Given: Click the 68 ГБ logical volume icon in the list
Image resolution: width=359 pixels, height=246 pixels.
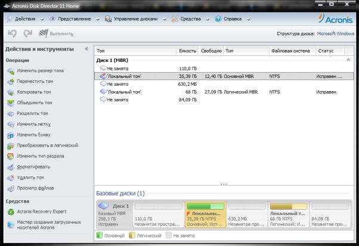Looking at the screenshot, I should point(103,92).
